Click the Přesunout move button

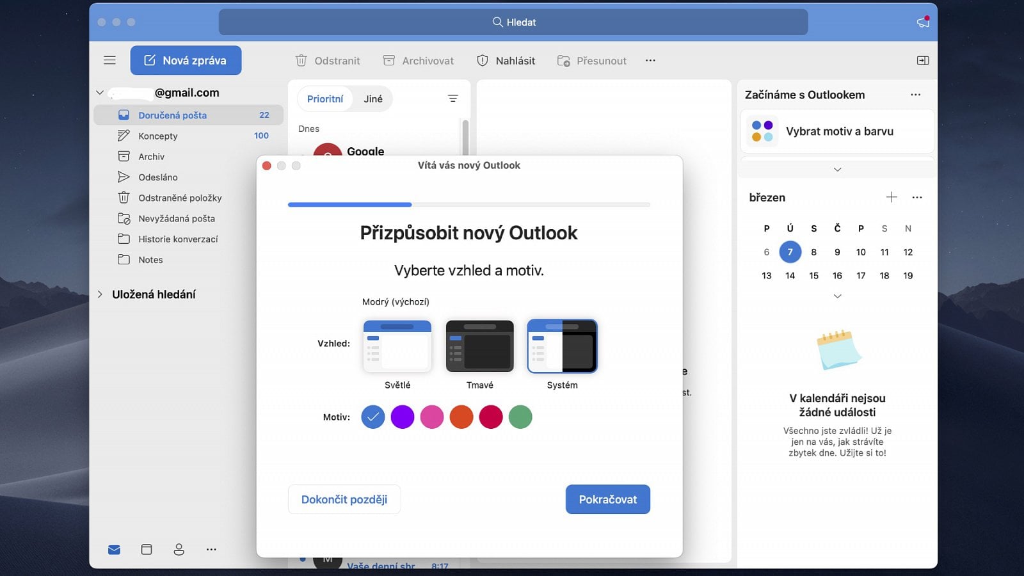[x=591, y=60]
